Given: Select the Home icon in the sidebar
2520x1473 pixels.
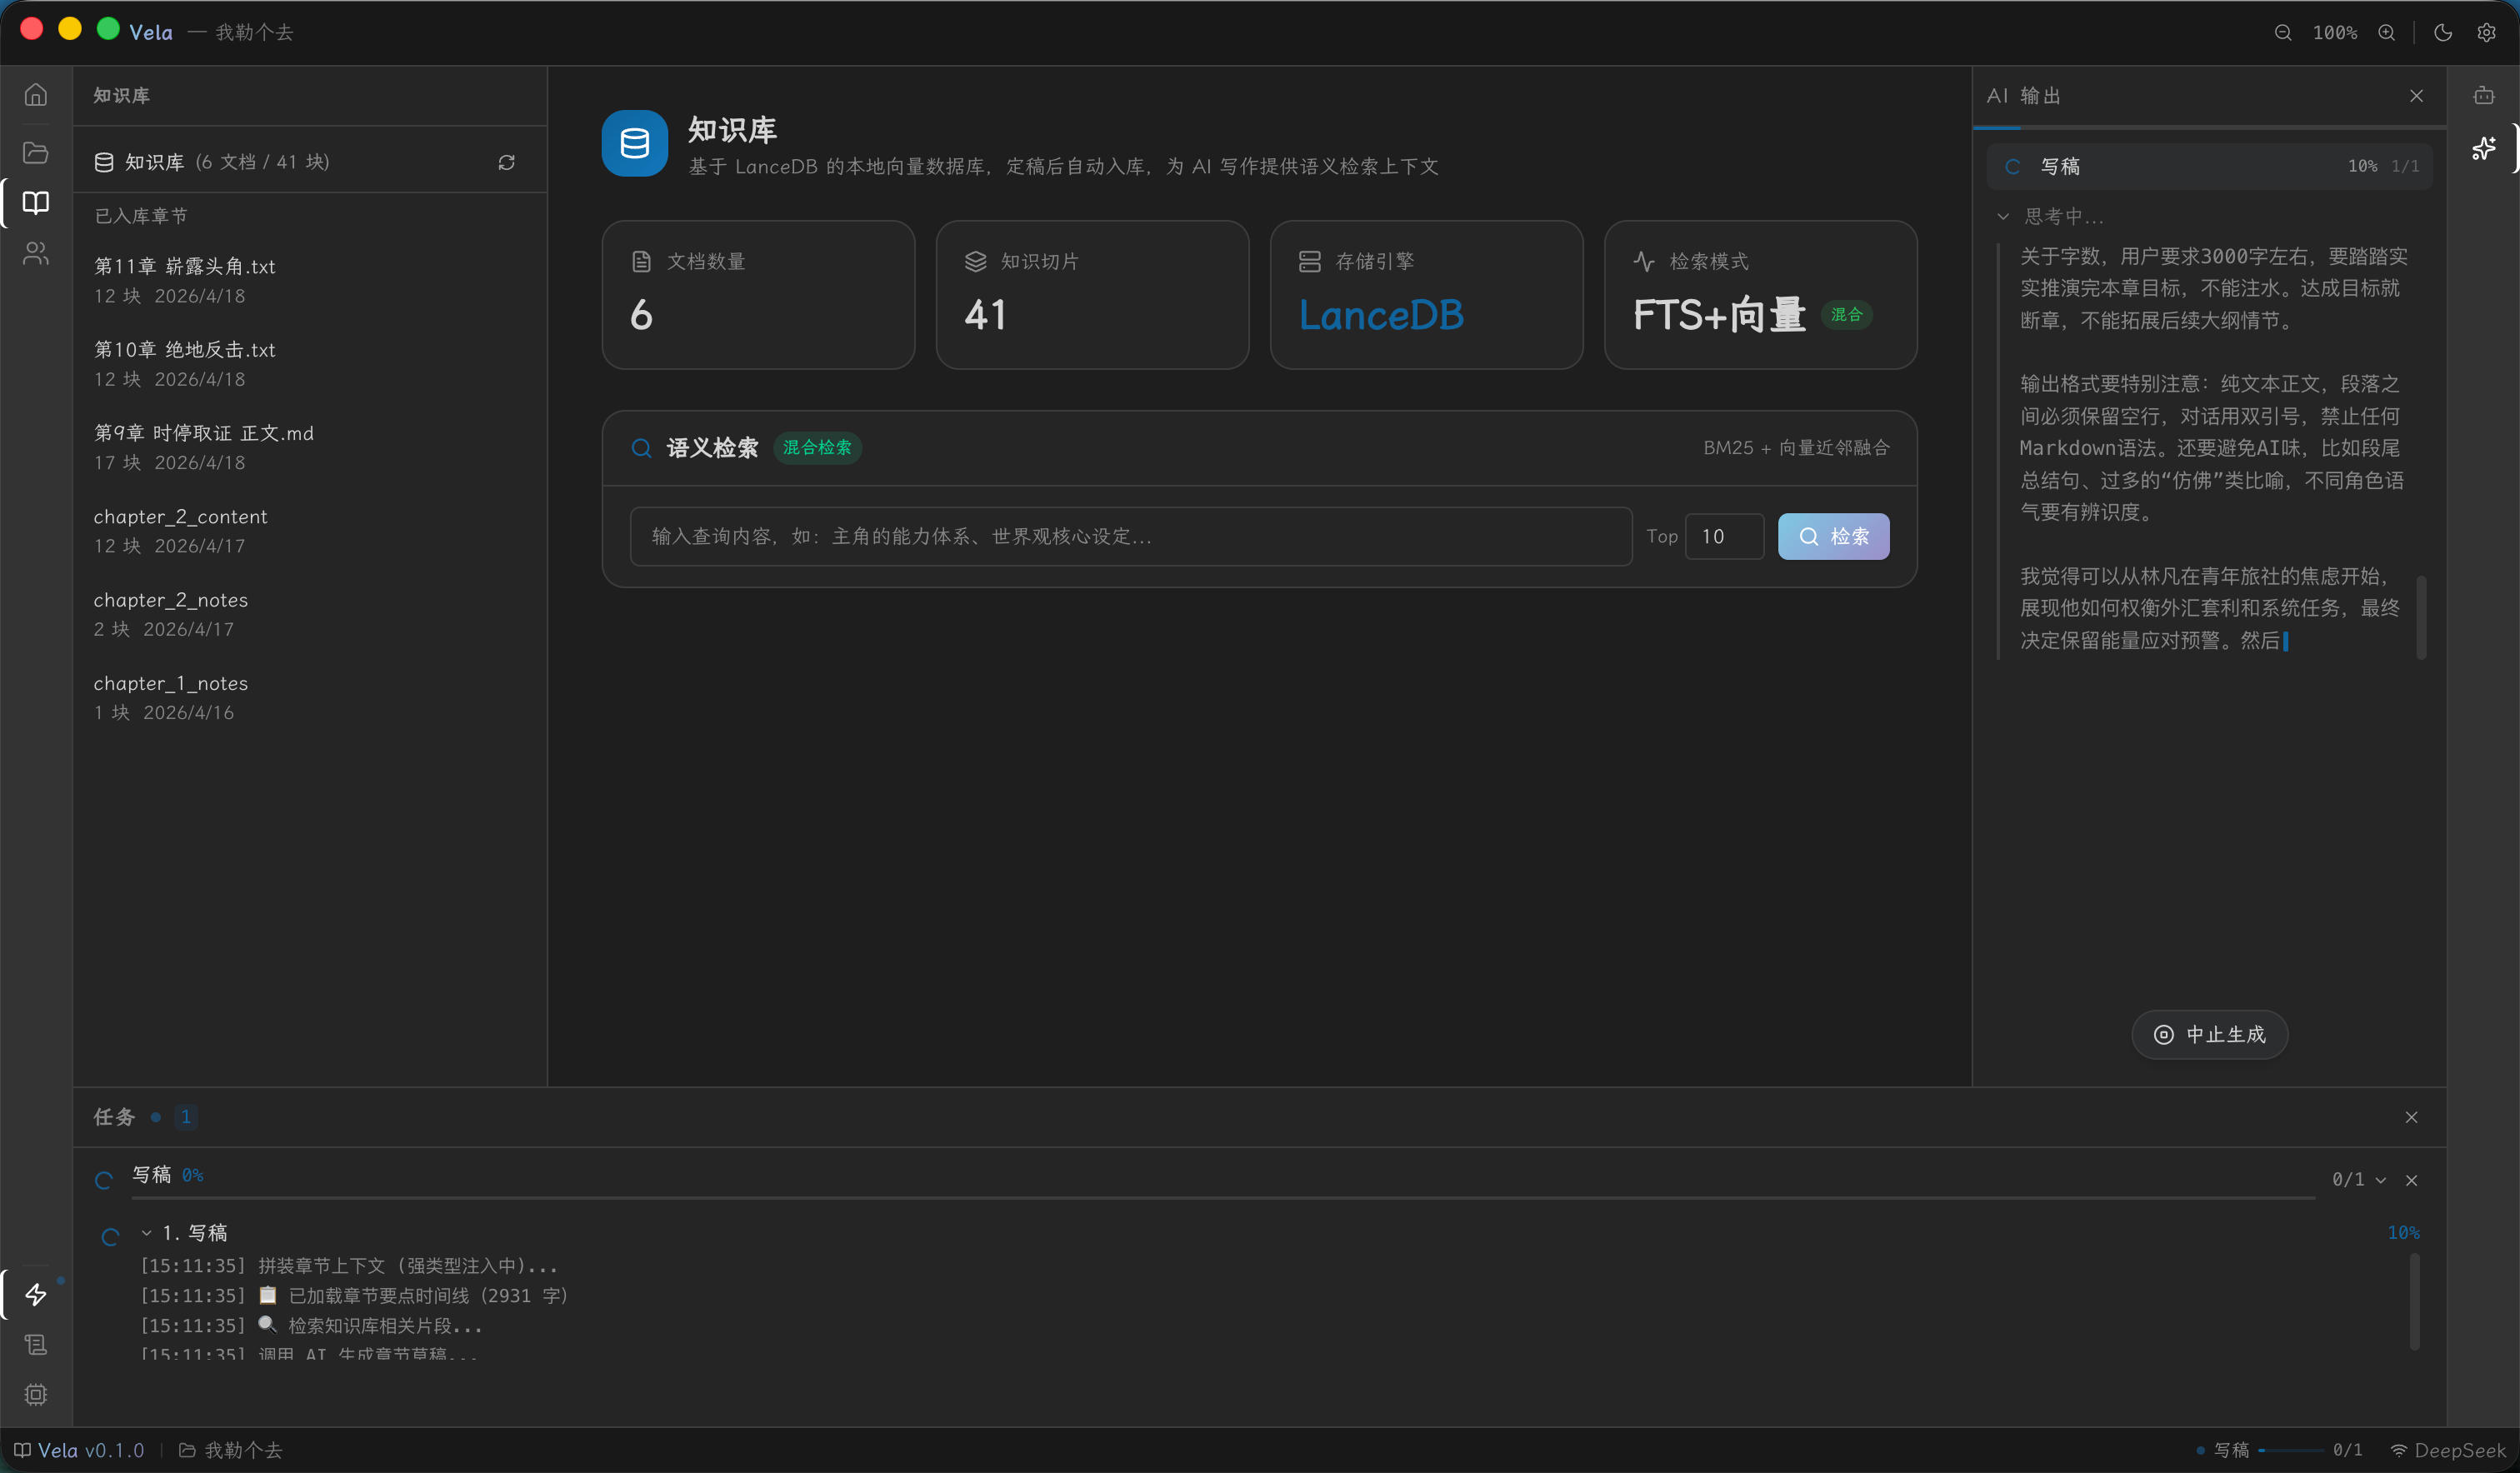Looking at the screenshot, I should 35,94.
